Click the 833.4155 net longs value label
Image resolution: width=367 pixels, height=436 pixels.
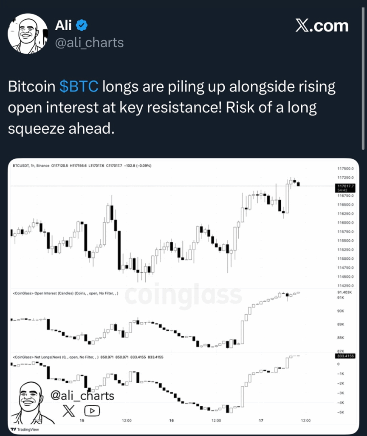[345, 356]
